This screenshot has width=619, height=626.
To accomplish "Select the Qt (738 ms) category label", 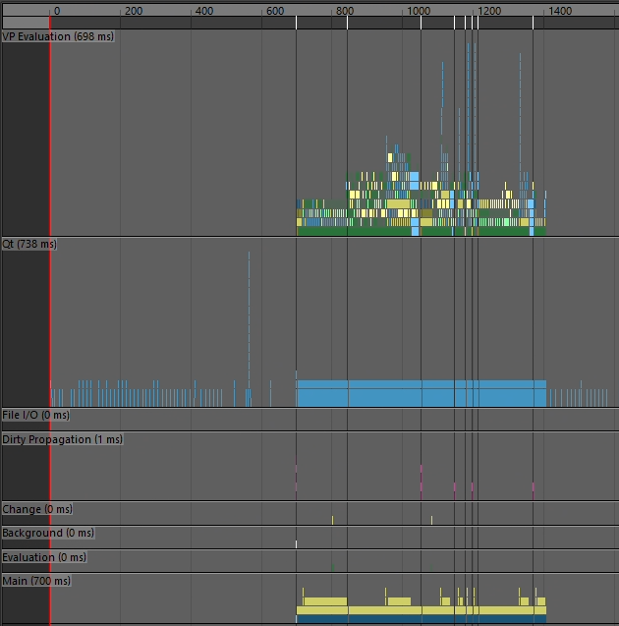I will 29,244.
